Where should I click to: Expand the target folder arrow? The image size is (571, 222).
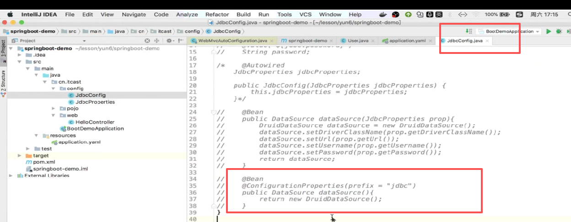pos(20,156)
